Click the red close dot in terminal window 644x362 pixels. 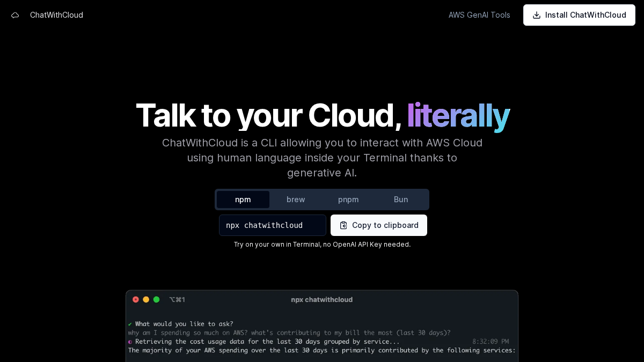(x=136, y=299)
